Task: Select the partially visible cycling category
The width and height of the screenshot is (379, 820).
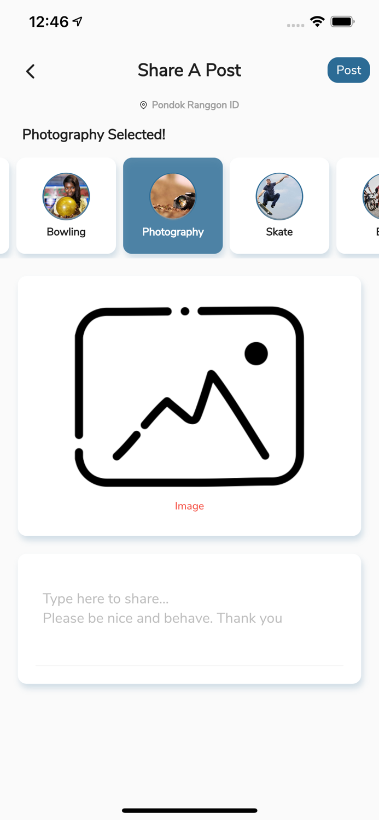Action: (358, 206)
